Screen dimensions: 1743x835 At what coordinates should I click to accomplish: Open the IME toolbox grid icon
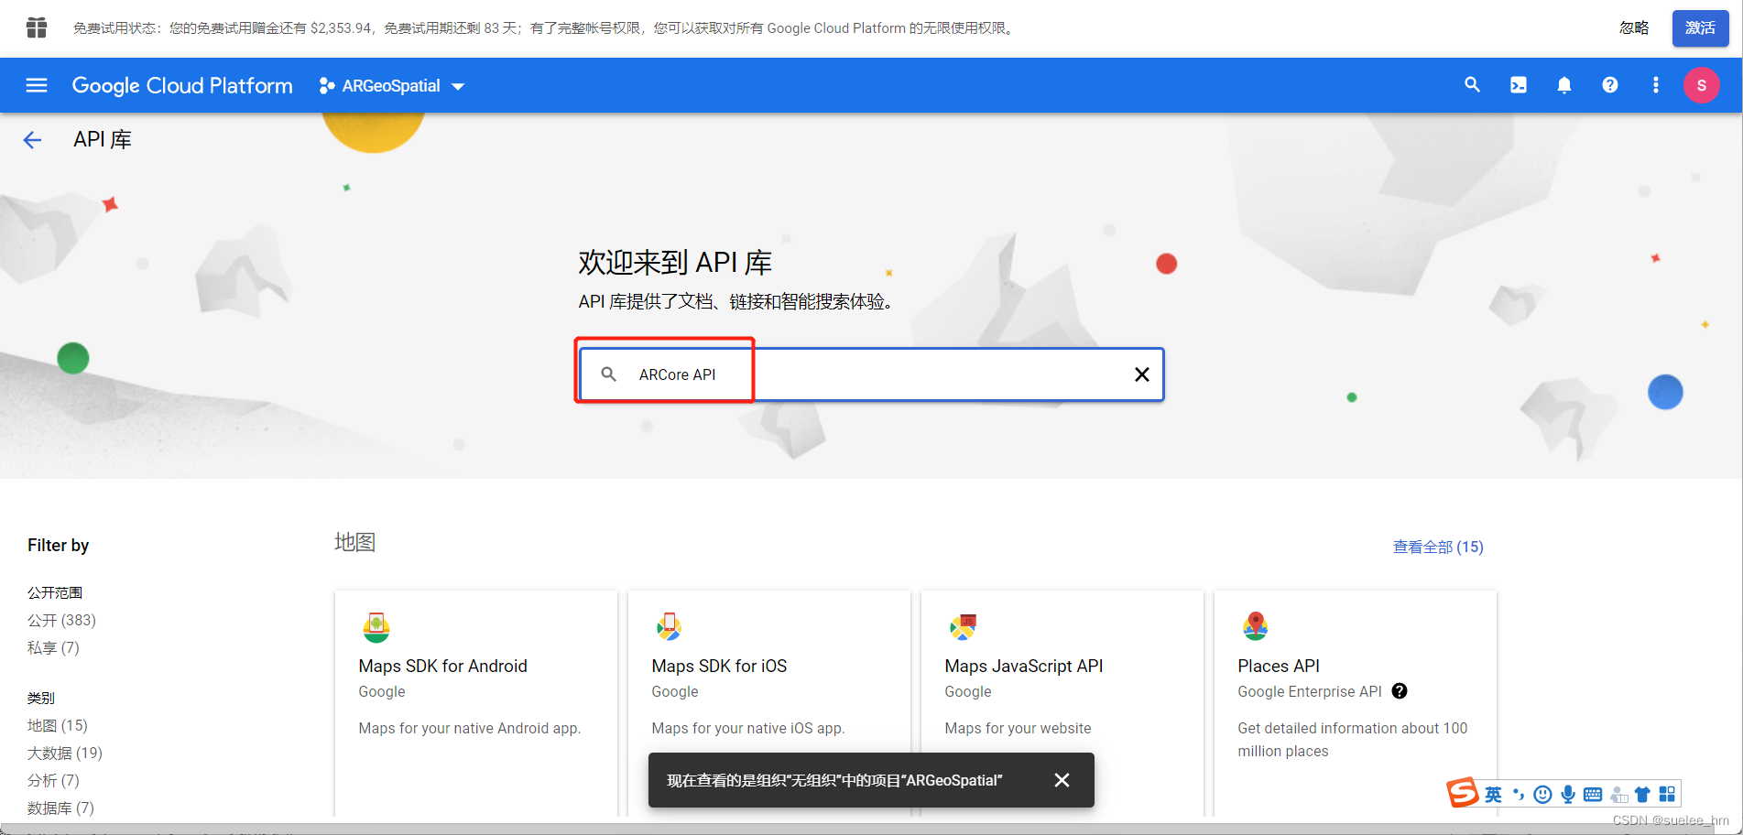pos(1667,794)
